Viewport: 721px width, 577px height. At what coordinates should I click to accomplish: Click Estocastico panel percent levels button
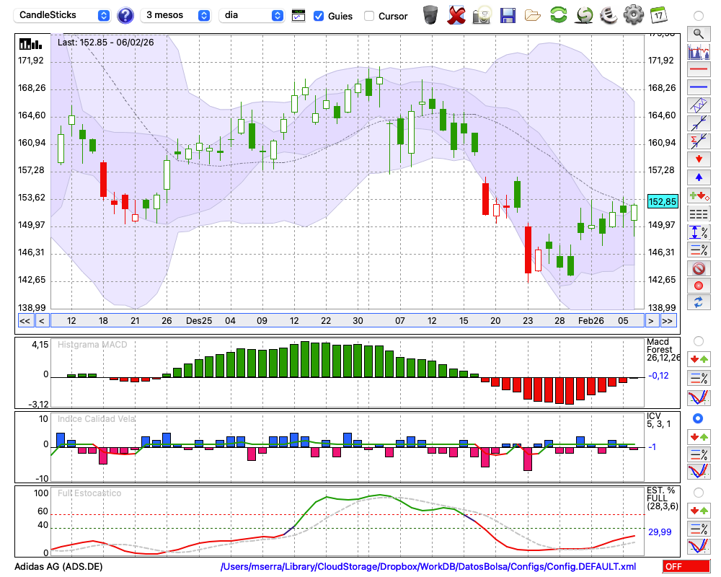[x=699, y=529]
